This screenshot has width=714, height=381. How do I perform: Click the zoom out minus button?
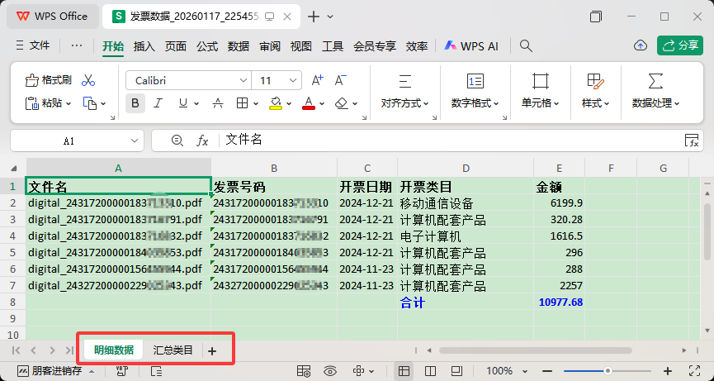coord(548,371)
